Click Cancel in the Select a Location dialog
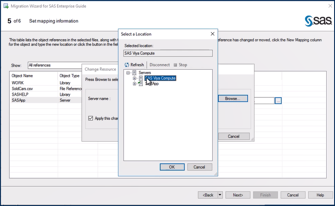This screenshot has height=206, width=335. click(199, 167)
